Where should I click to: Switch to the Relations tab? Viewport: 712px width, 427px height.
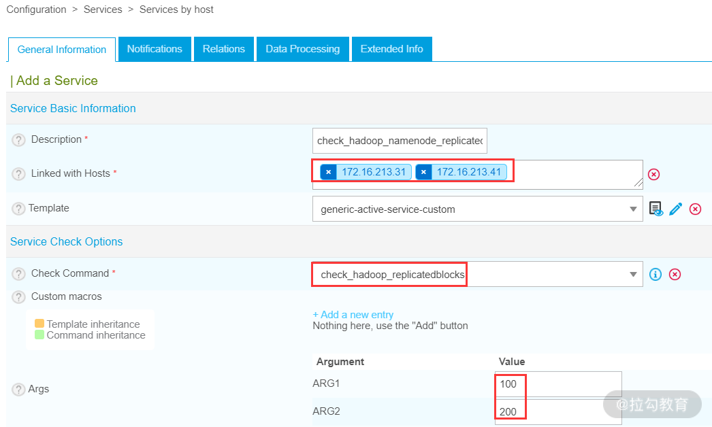click(224, 49)
